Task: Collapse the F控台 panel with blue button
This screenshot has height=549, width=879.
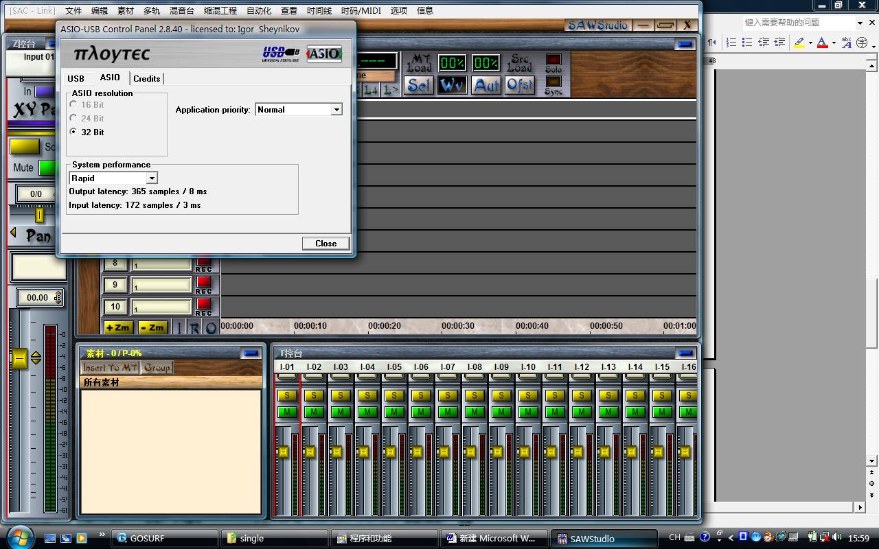Action: [685, 353]
